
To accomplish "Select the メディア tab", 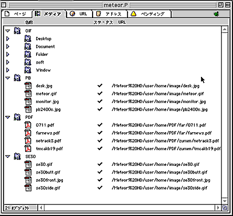I will click(x=50, y=14).
